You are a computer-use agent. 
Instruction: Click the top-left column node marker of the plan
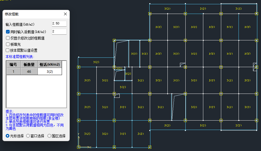[150, 14]
